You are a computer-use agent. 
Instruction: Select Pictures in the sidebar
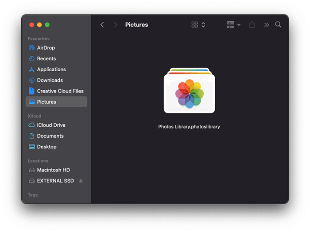click(56, 102)
